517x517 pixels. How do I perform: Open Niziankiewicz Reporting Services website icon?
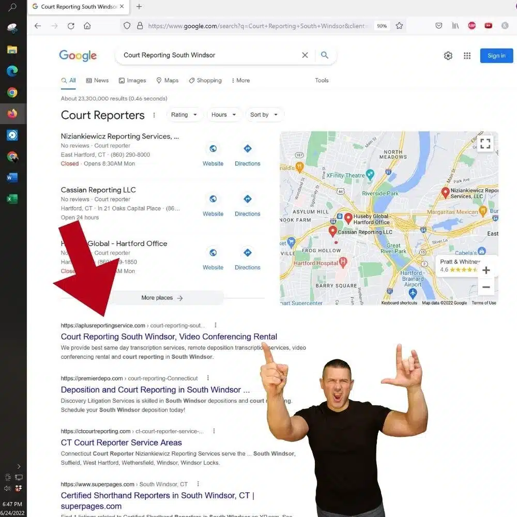pos(213,149)
